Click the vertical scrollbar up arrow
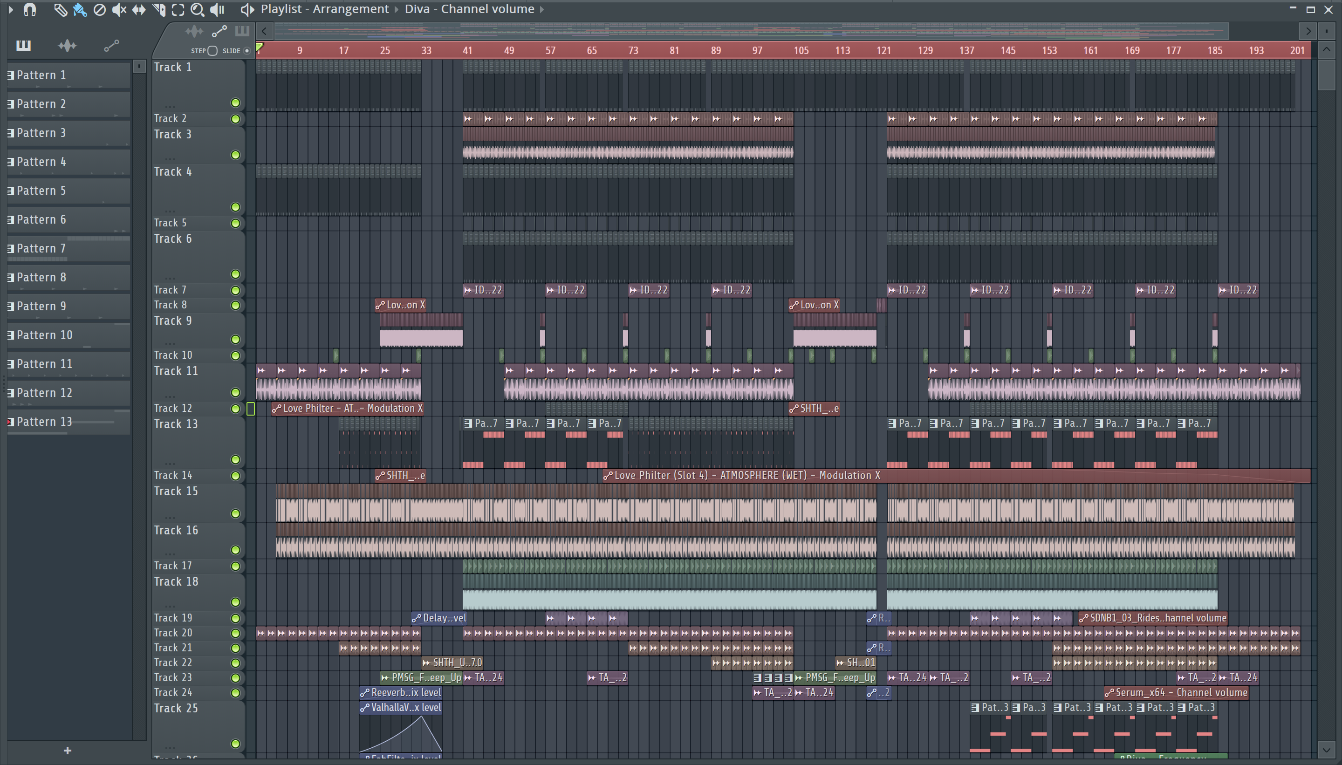The image size is (1342, 765). click(1326, 50)
